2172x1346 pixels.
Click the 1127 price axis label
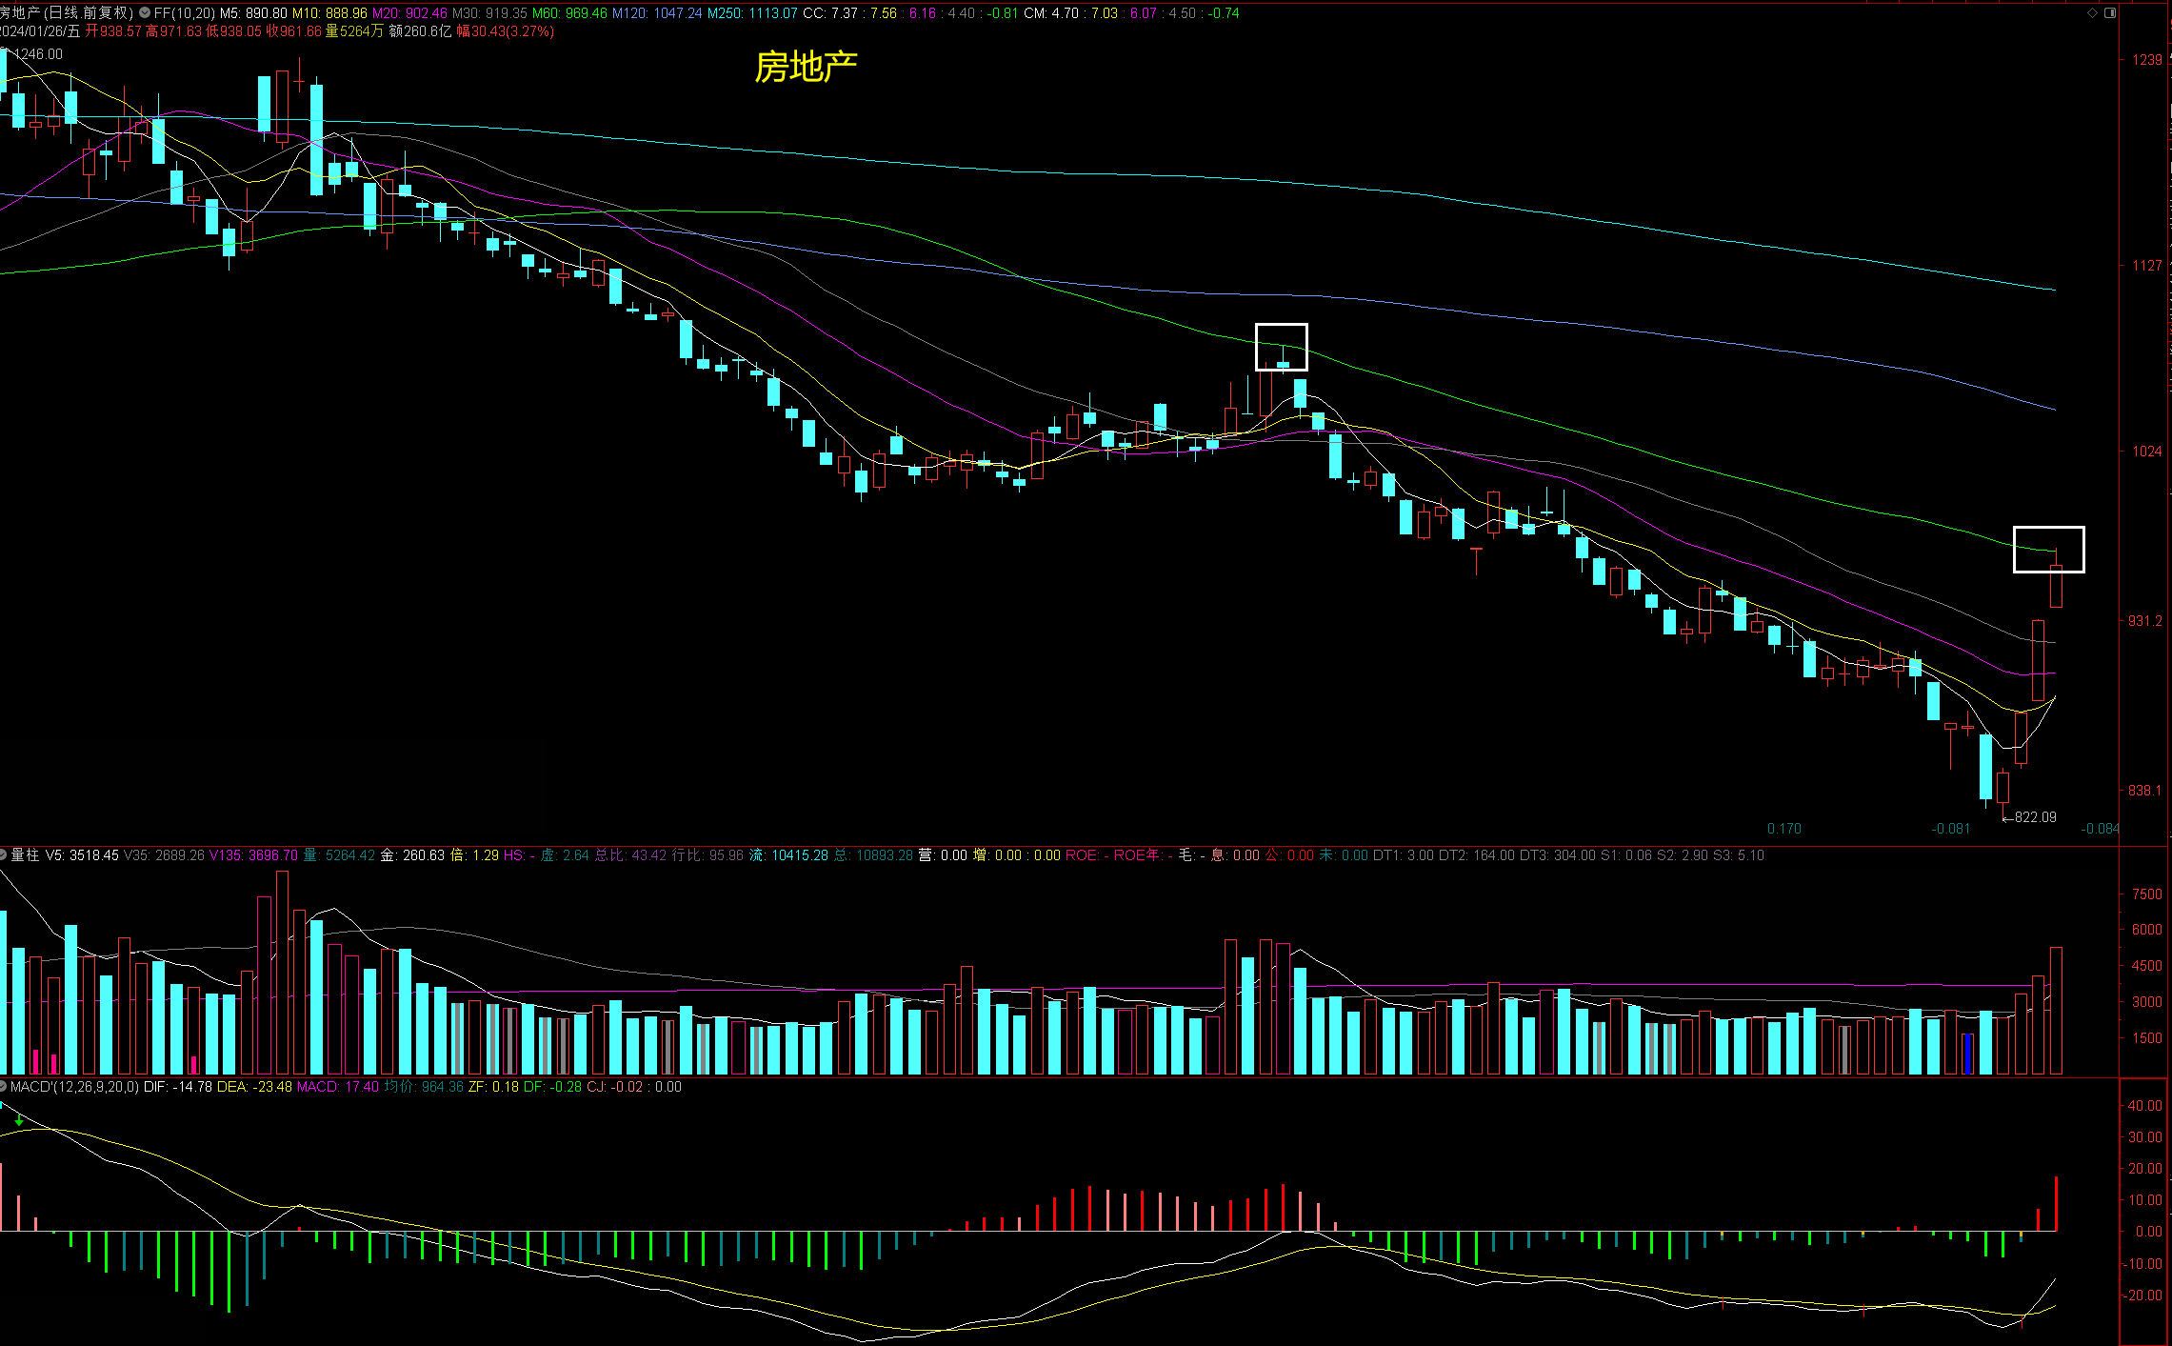tap(2146, 265)
